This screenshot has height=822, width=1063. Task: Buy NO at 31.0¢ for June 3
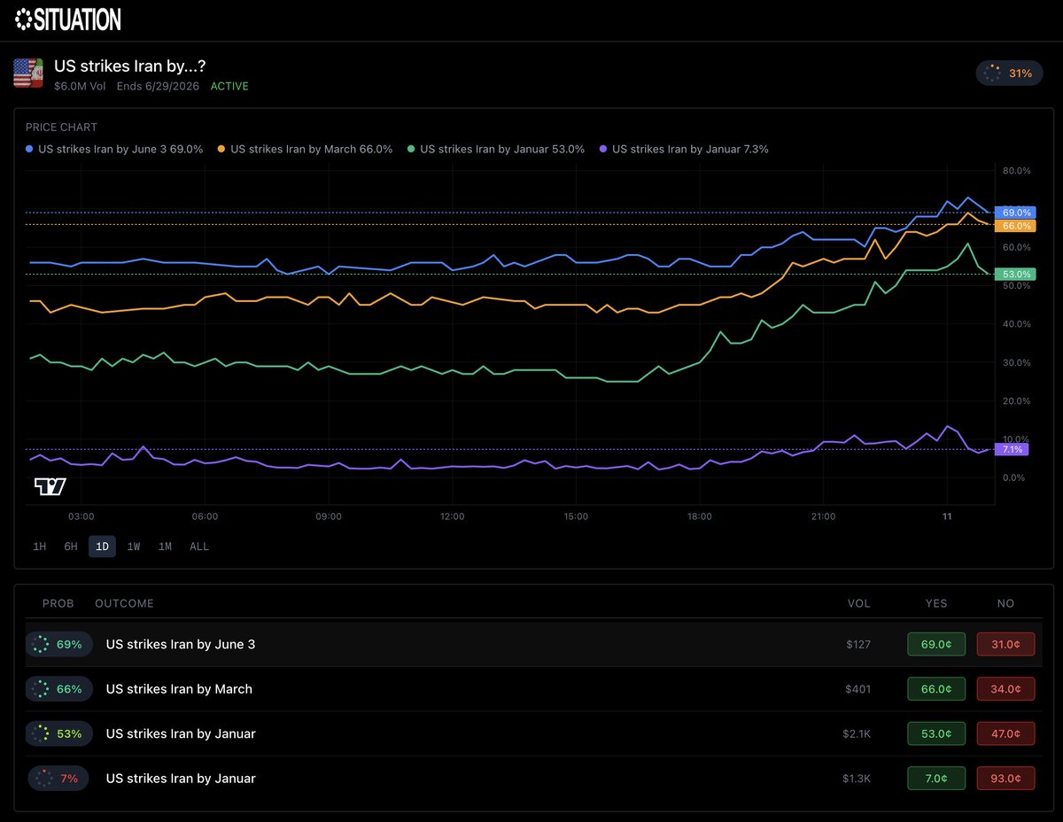point(1005,644)
